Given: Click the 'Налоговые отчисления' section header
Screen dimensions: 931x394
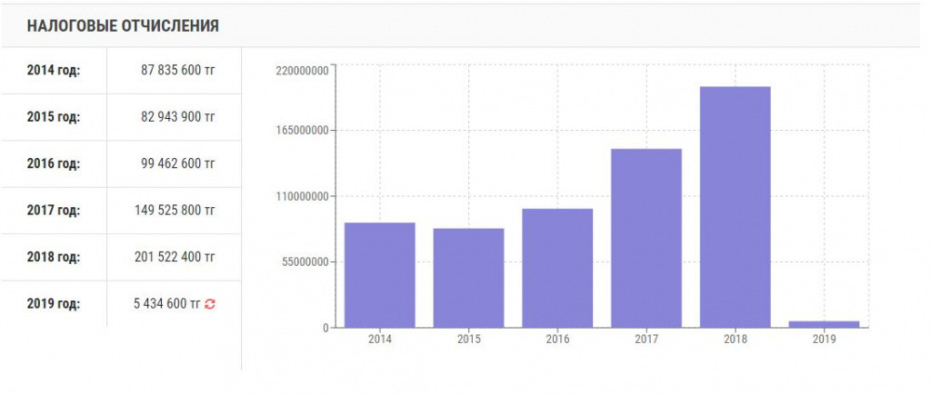Looking at the screenshot, I should (123, 26).
